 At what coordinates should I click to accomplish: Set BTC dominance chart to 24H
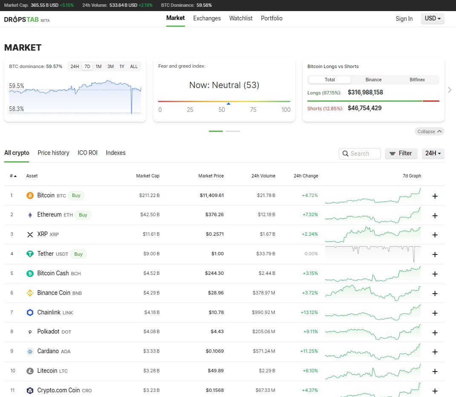coord(75,66)
